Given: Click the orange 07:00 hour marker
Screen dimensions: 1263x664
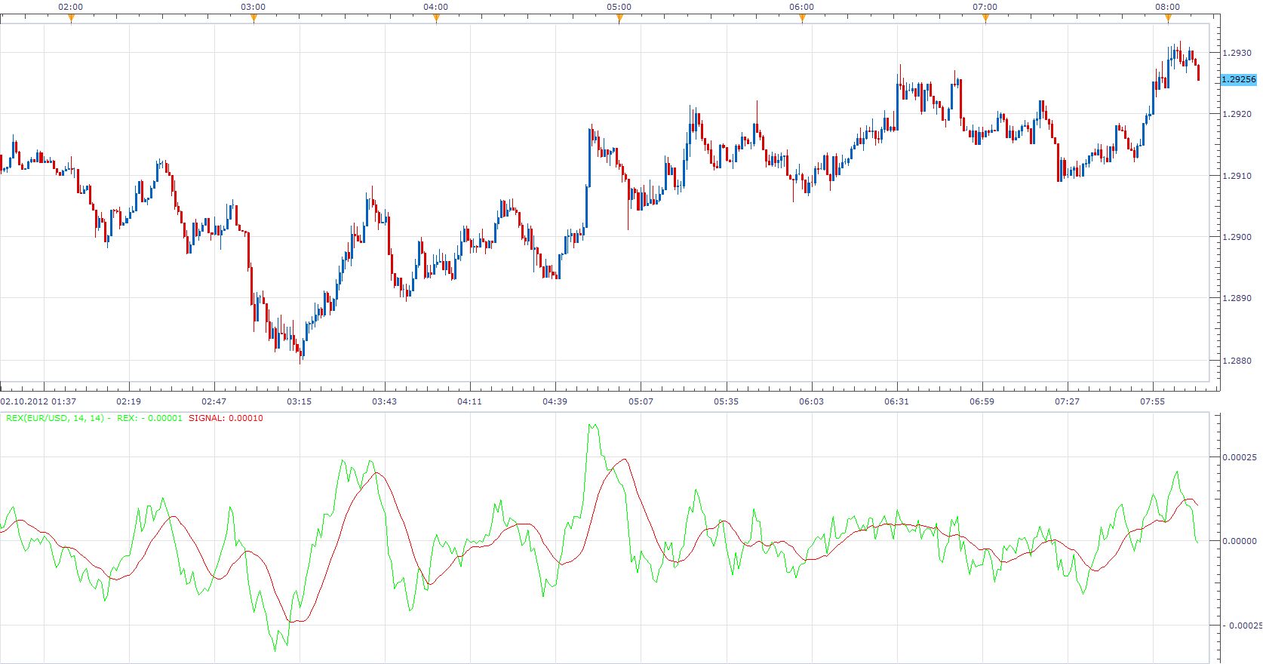Looking at the screenshot, I should (x=985, y=19).
